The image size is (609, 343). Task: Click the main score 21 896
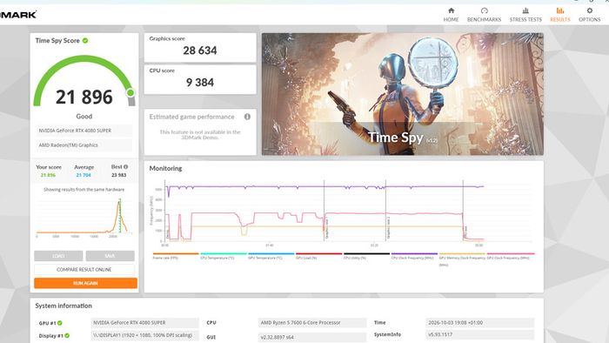click(84, 98)
